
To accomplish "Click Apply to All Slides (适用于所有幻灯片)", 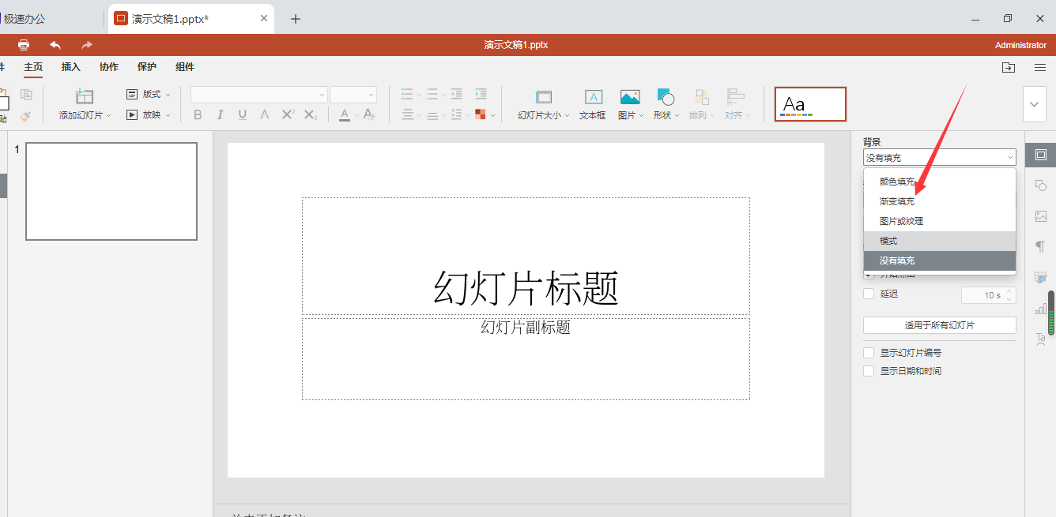I will [x=939, y=325].
